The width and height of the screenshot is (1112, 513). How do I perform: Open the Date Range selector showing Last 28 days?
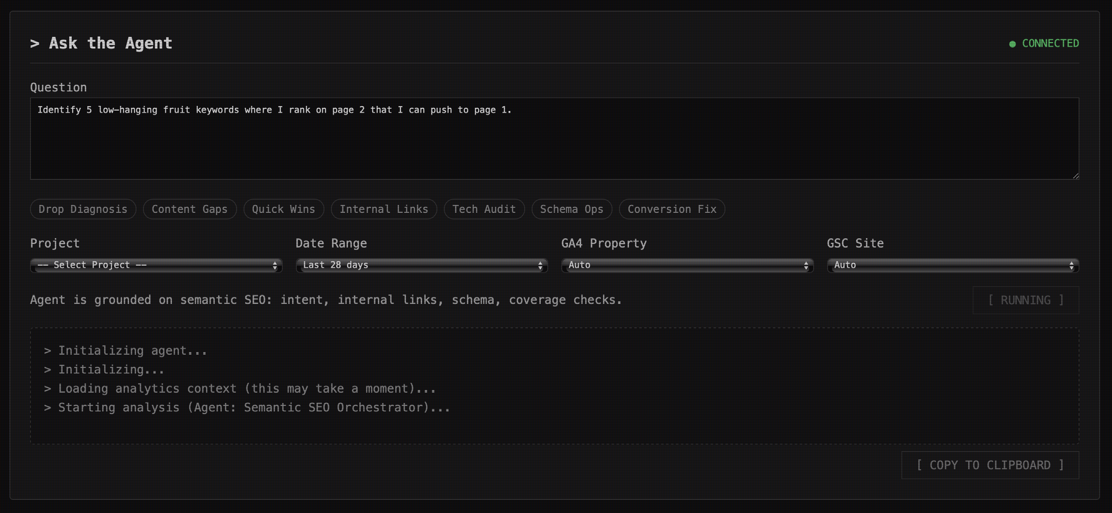coord(421,265)
